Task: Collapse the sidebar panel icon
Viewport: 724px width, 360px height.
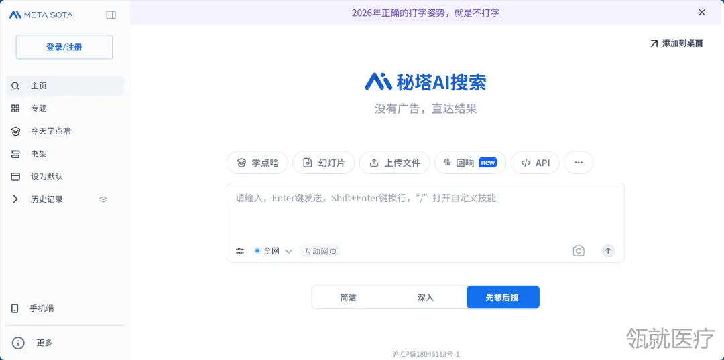Action: [111, 15]
